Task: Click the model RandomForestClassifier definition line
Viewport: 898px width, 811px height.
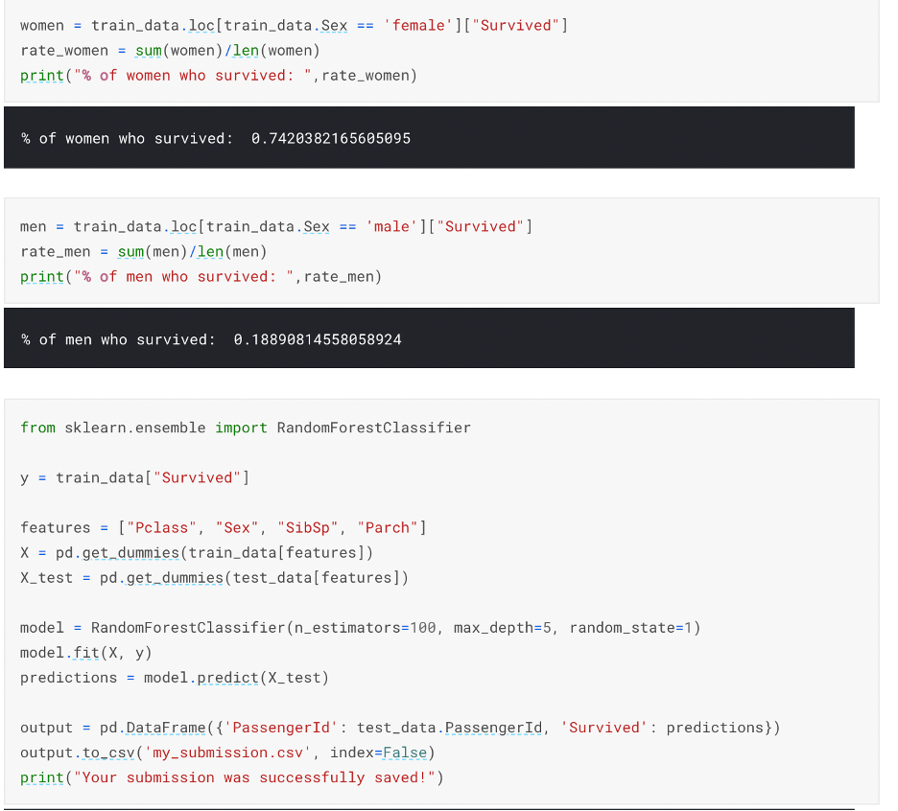Action: [x=360, y=627]
